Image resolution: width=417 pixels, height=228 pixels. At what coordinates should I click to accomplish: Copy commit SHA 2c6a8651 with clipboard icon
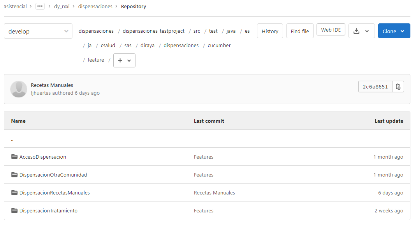tap(398, 87)
